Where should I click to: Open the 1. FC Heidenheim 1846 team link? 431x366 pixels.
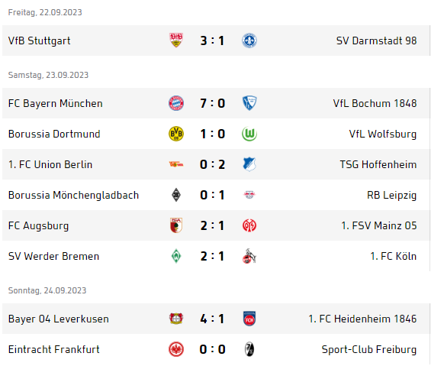click(362, 319)
